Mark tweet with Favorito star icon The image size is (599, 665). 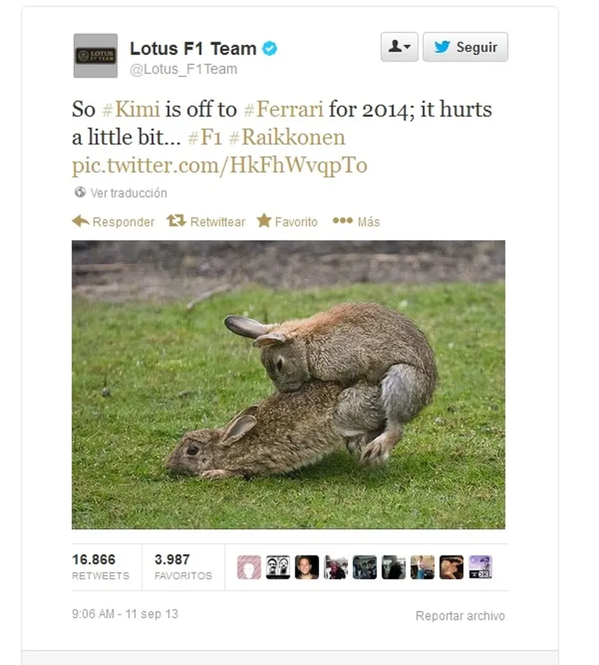264,220
